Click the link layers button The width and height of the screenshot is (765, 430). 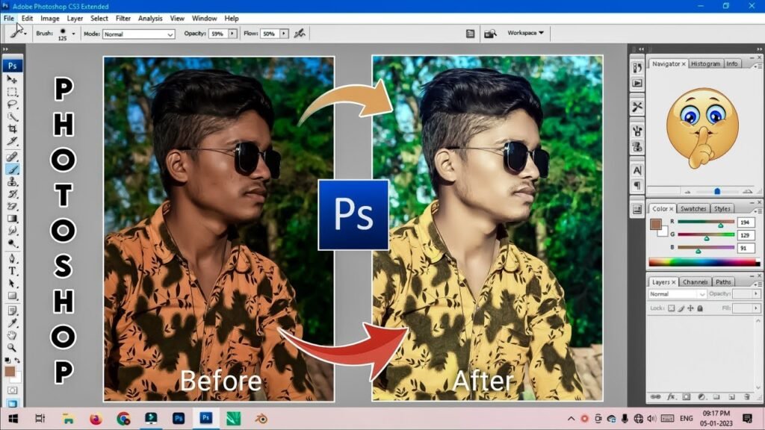point(656,397)
